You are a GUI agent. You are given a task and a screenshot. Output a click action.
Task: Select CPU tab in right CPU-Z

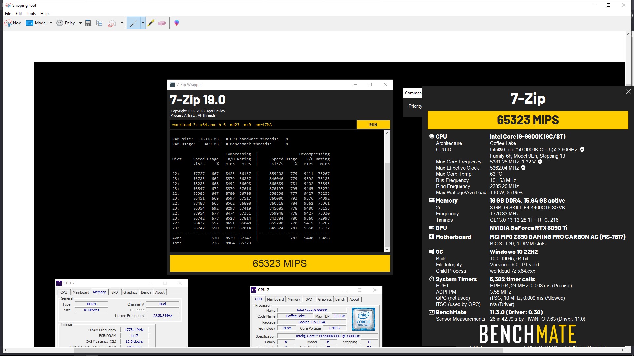click(258, 299)
